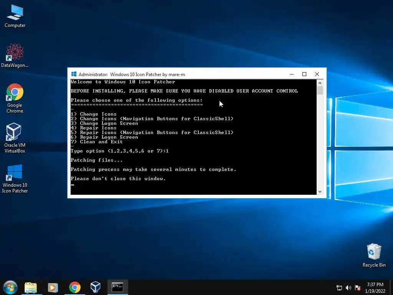Click the command prompt taskbar button
This screenshot has width=393, height=295.
(x=117, y=287)
